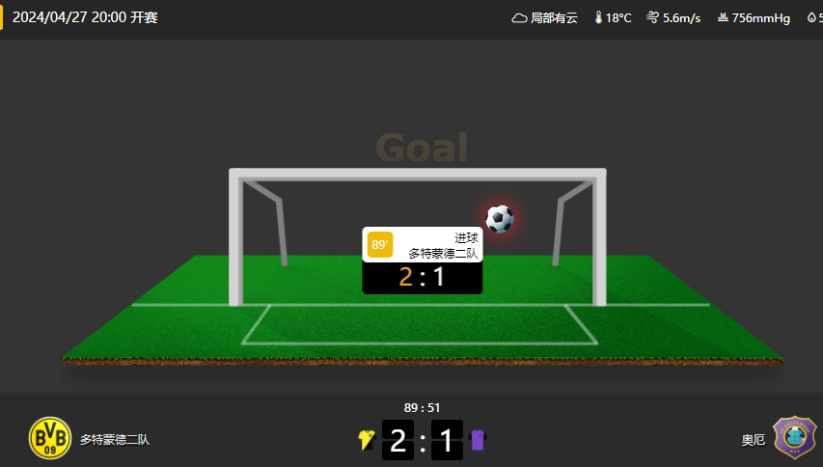Click the thermometer temperature icon
Image resolution: width=823 pixels, height=467 pixels.
coord(598,17)
